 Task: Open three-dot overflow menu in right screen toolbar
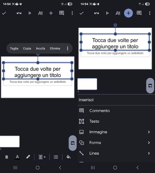150,13
